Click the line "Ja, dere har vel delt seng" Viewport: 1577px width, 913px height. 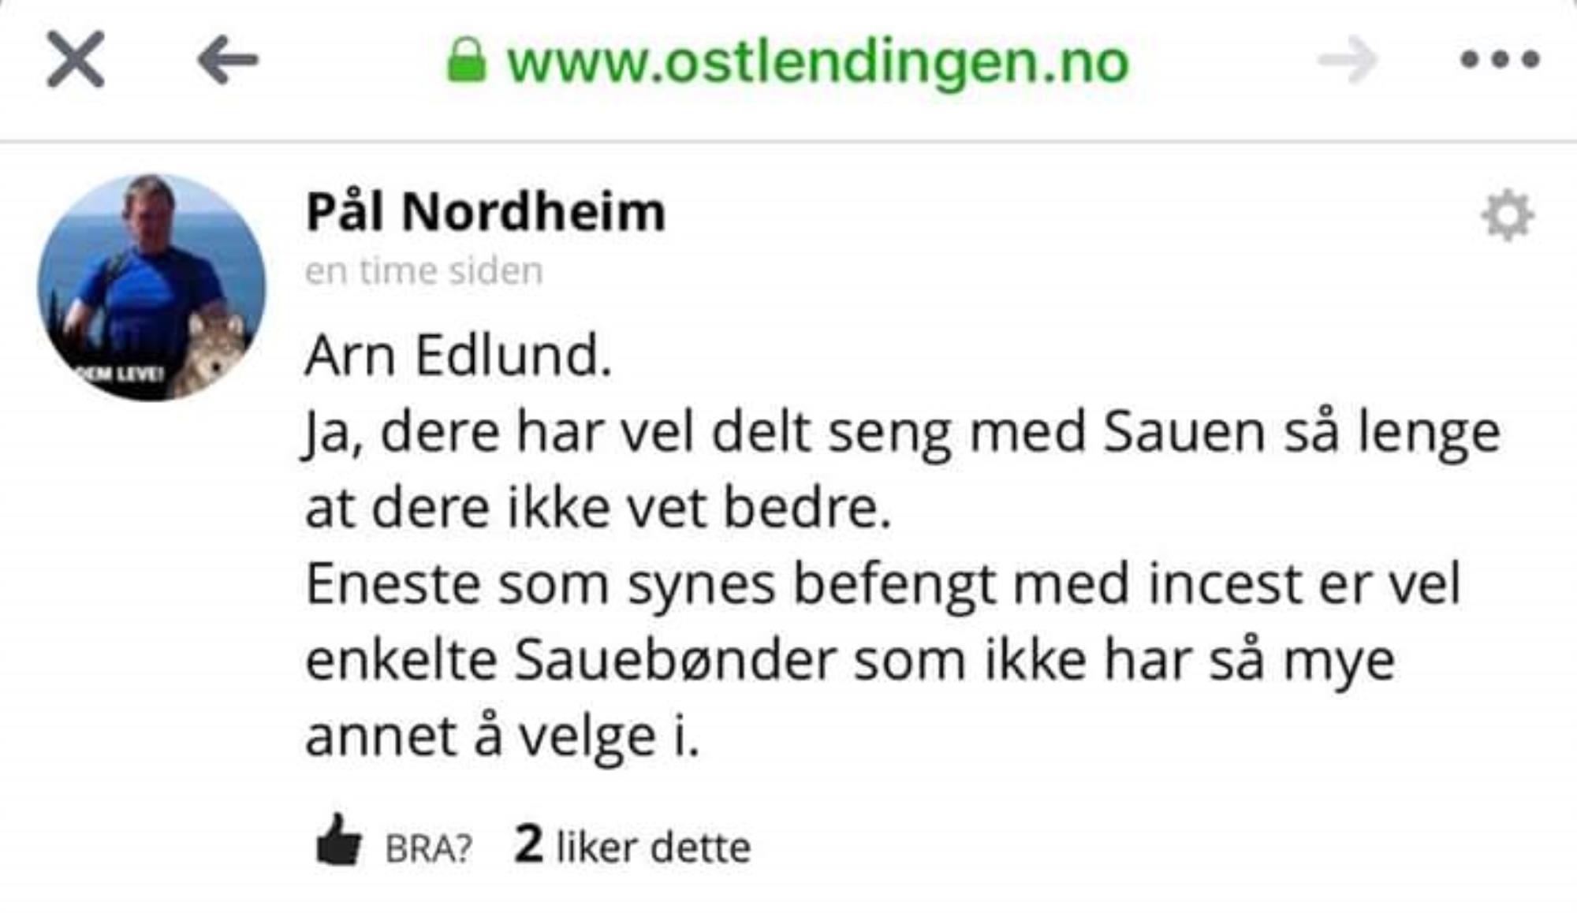903,434
